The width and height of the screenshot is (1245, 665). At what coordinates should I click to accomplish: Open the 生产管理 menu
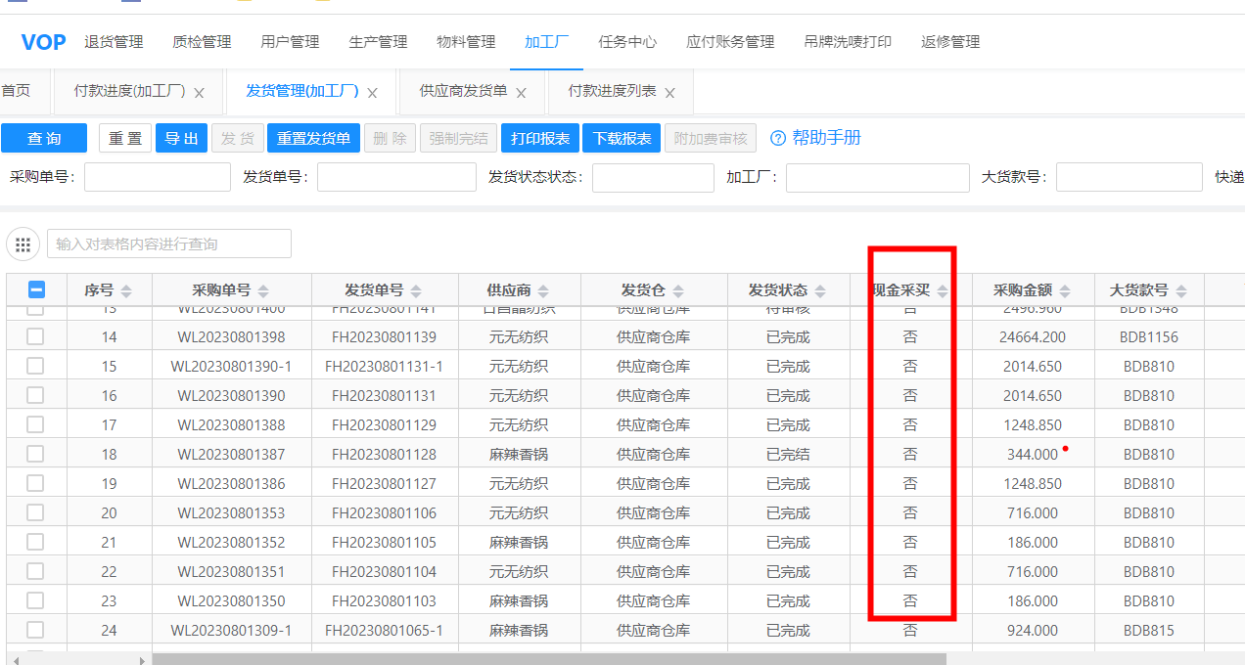coord(378,42)
